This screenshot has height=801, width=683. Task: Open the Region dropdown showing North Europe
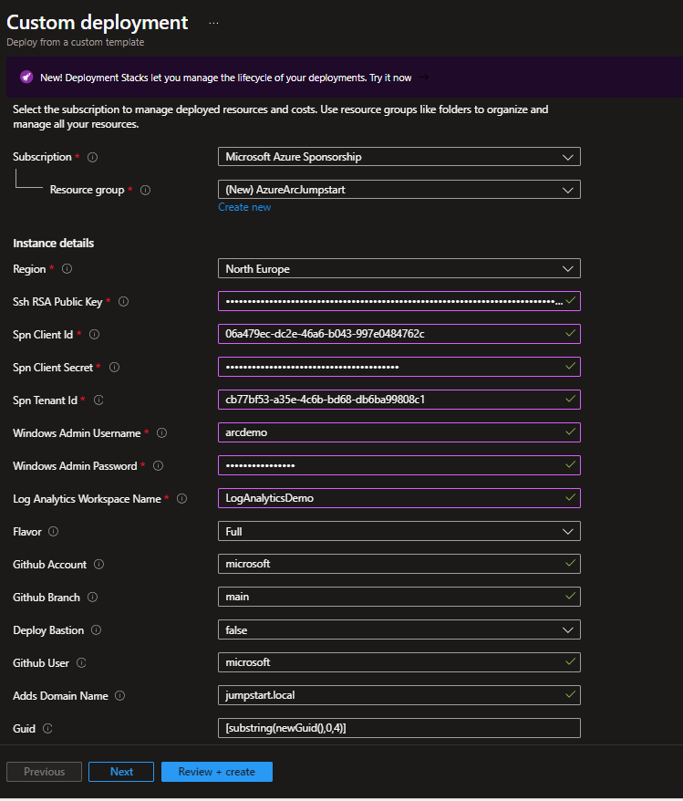[x=398, y=269]
